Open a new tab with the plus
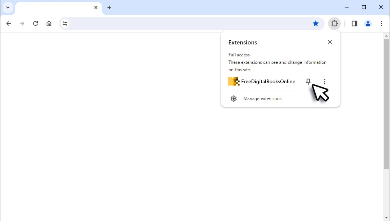The width and height of the screenshot is (390, 221). click(109, 7)
